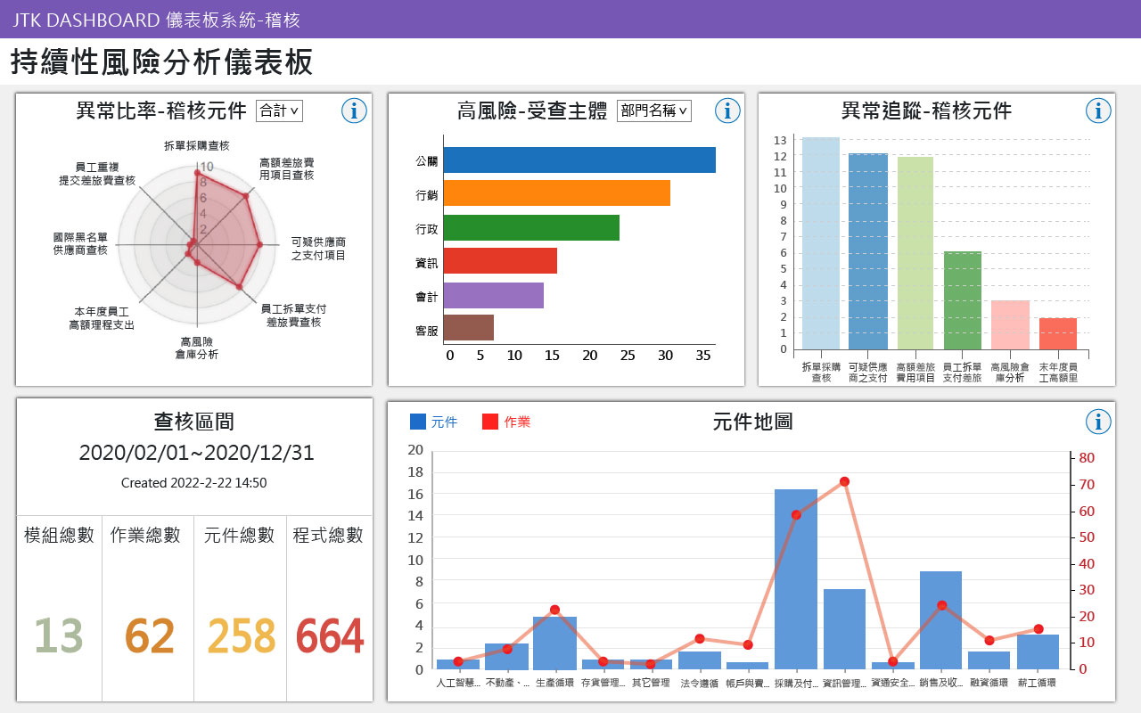Open the 合計 dropdown selector
Image resolution: width=1141 pixels, height=713 pixels.
pos(279,111)
